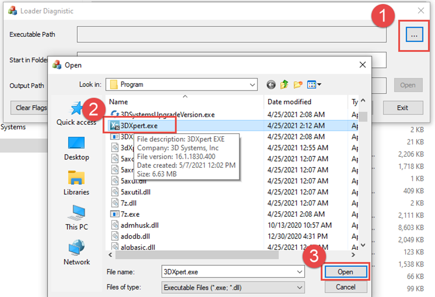Screen dimensions: 435x297
Task: Click Open button in Loader Diagnostic window
Action: pyautogui.click(x=408, y=85)
